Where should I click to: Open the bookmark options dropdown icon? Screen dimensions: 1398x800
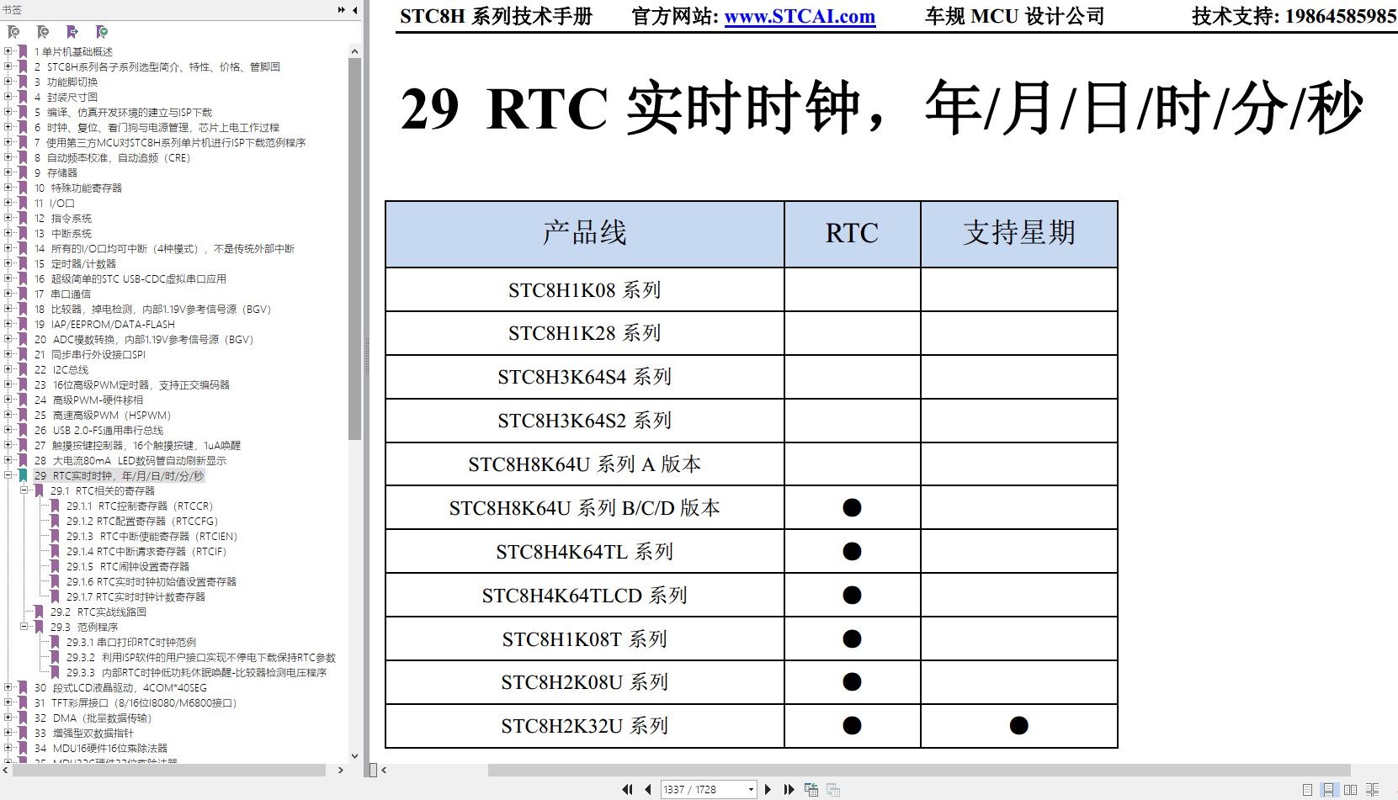click(102, 32)
